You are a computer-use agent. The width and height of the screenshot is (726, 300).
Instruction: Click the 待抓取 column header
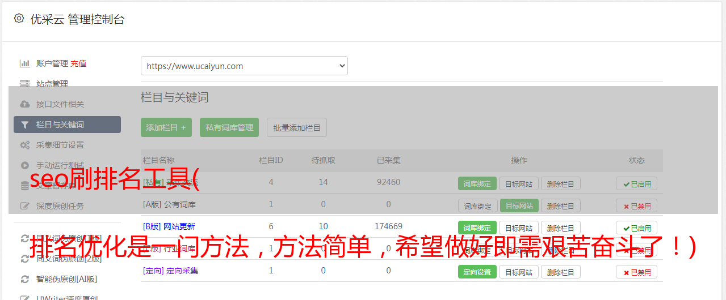coord(323,160)
